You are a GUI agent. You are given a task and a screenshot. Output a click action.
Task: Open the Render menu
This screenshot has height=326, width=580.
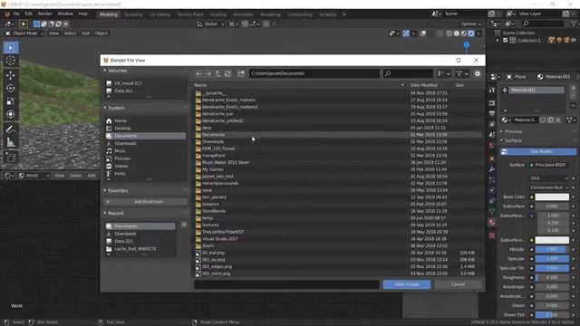pos(44,14)
